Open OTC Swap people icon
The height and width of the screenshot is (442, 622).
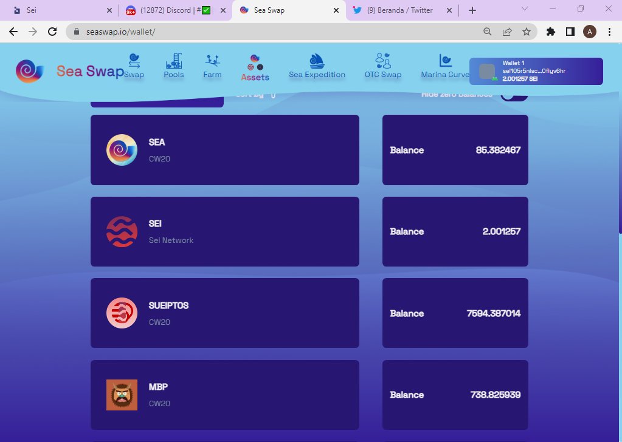pos(383,61)
